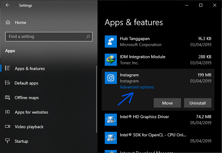
Task: Click the Hub Tanggapan app icon
Action: [111, 42]
